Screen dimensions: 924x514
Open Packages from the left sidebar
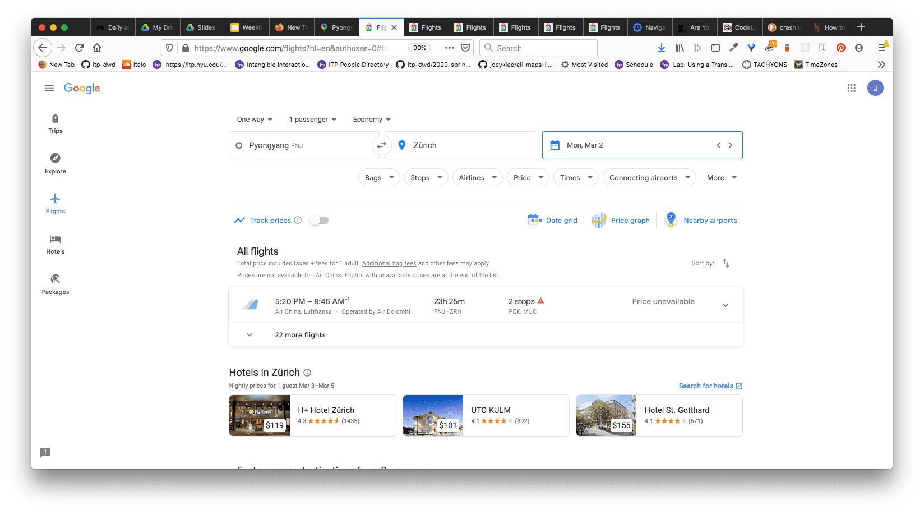56,284
